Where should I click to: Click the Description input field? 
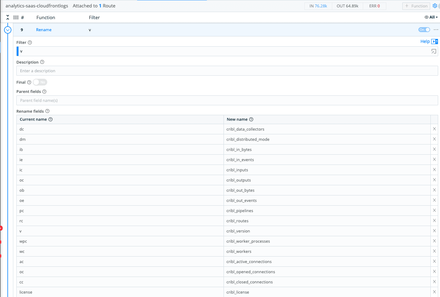pyautogui.click(x=227, y=71)
